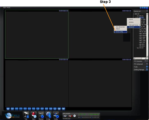Expand the Talk Audio Format submenu
Image resolution: width=149 pixels, height=120 pixels.
tap(134, 25)
